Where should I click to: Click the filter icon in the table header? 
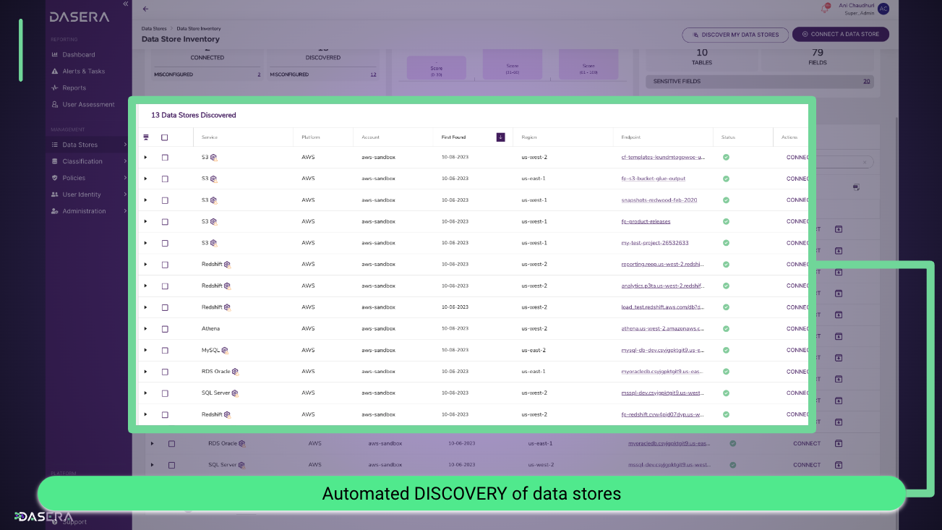click(x=145, y=137)
